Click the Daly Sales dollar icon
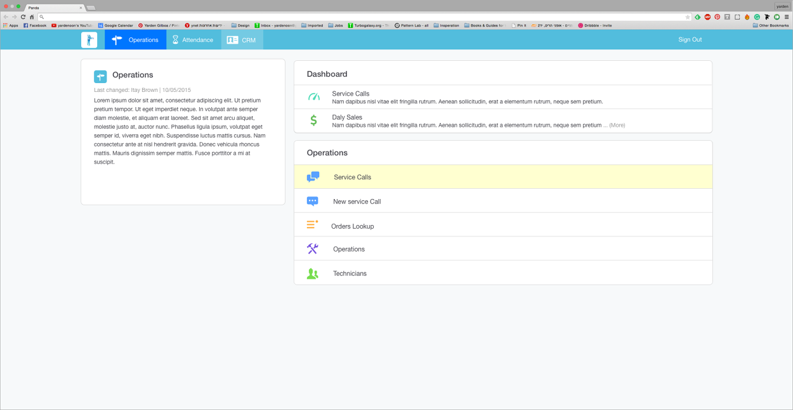Screen dimensions: 793x410 click(x=313, y=120)
